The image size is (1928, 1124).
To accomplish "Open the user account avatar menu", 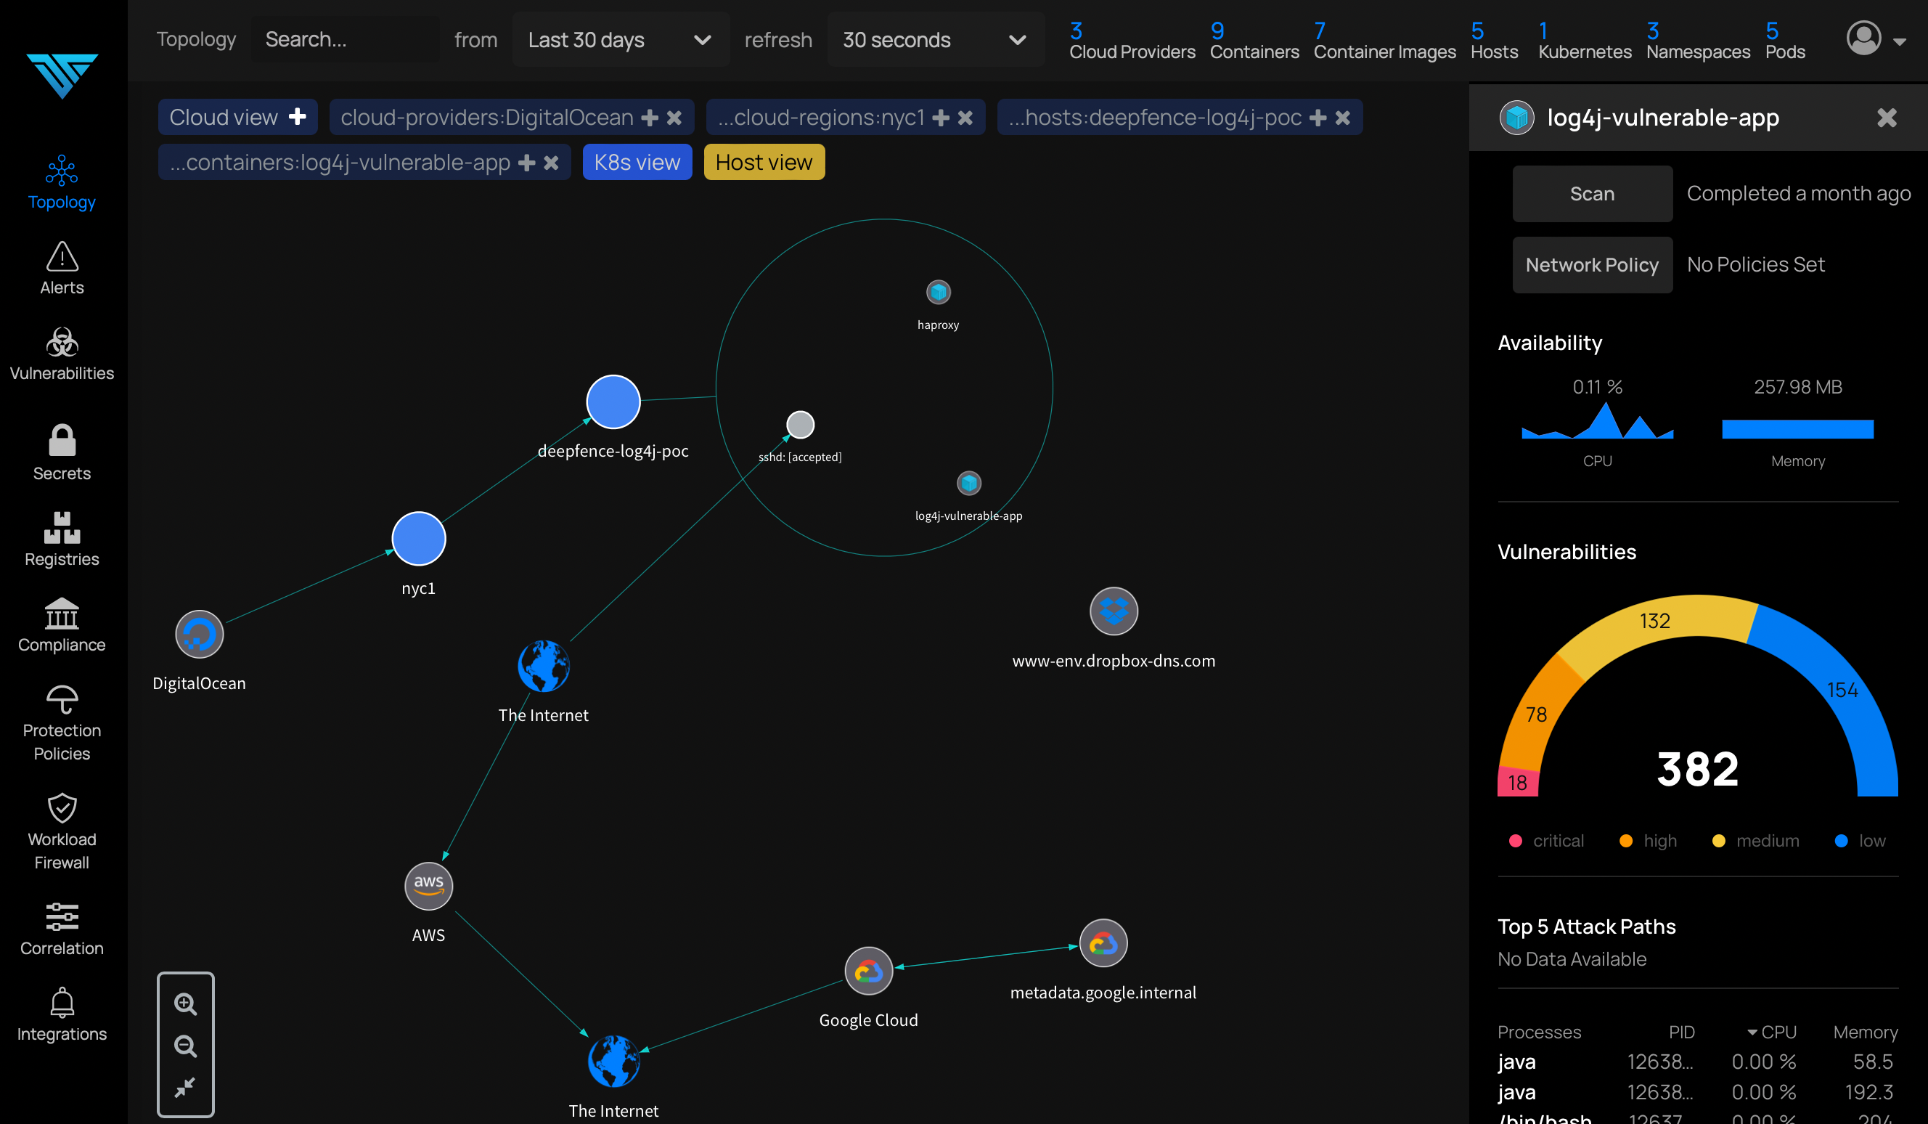I will pos(1876,39).
